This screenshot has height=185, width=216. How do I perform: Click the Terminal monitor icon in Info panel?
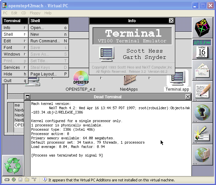click(x=107, y=54)
